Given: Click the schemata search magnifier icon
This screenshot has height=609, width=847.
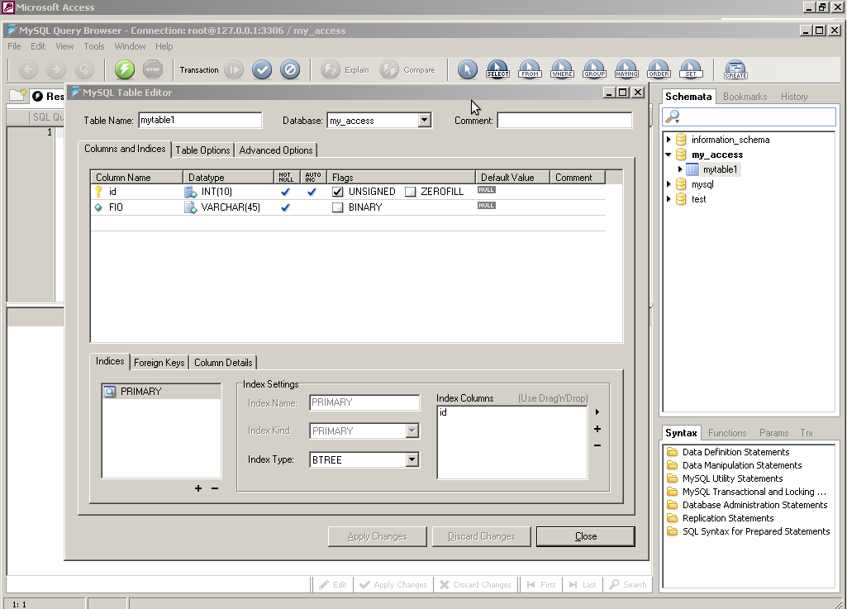Looking at the screenshot, I should coord(673,117).
